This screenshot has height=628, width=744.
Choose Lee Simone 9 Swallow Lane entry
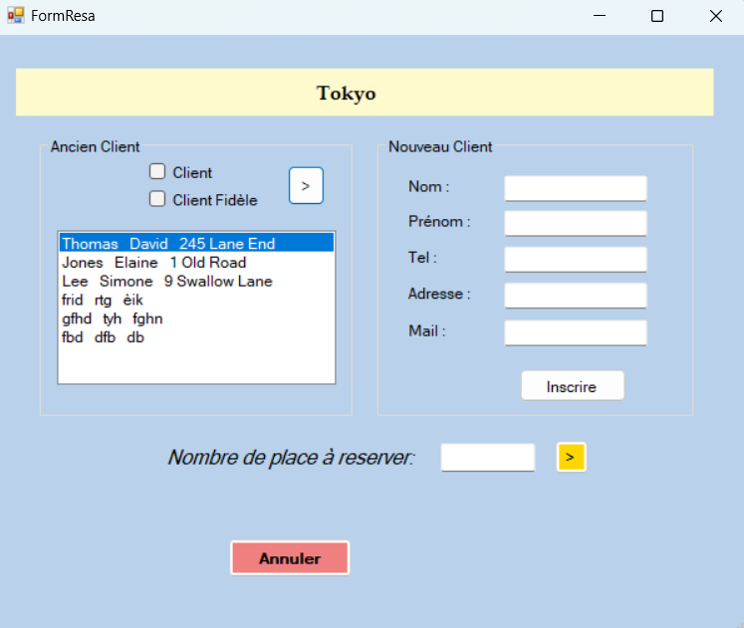pyautogui.click(x=166, y=282)
